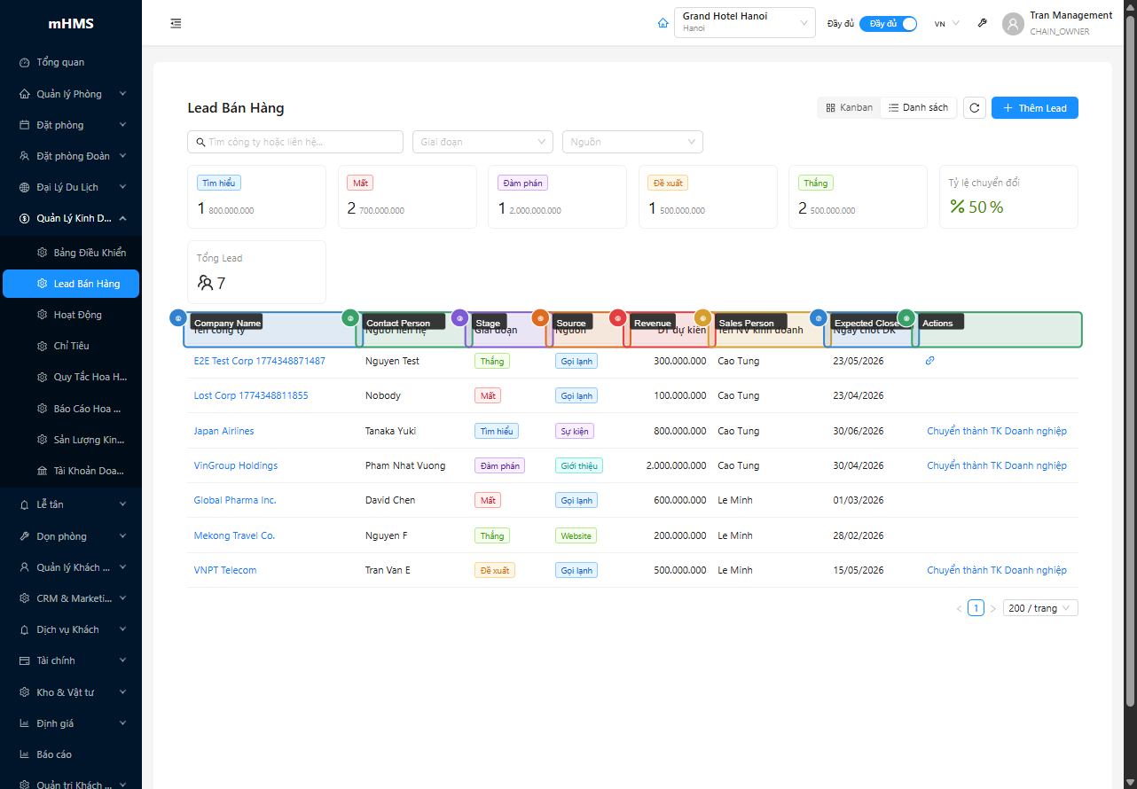Open the wrench tool icon in top bar
The image size is (1137, 789).
[x=982, y=23]
